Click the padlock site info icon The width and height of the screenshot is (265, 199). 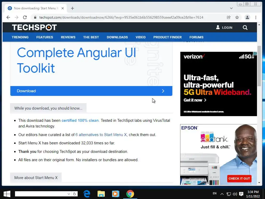point(35,17)
